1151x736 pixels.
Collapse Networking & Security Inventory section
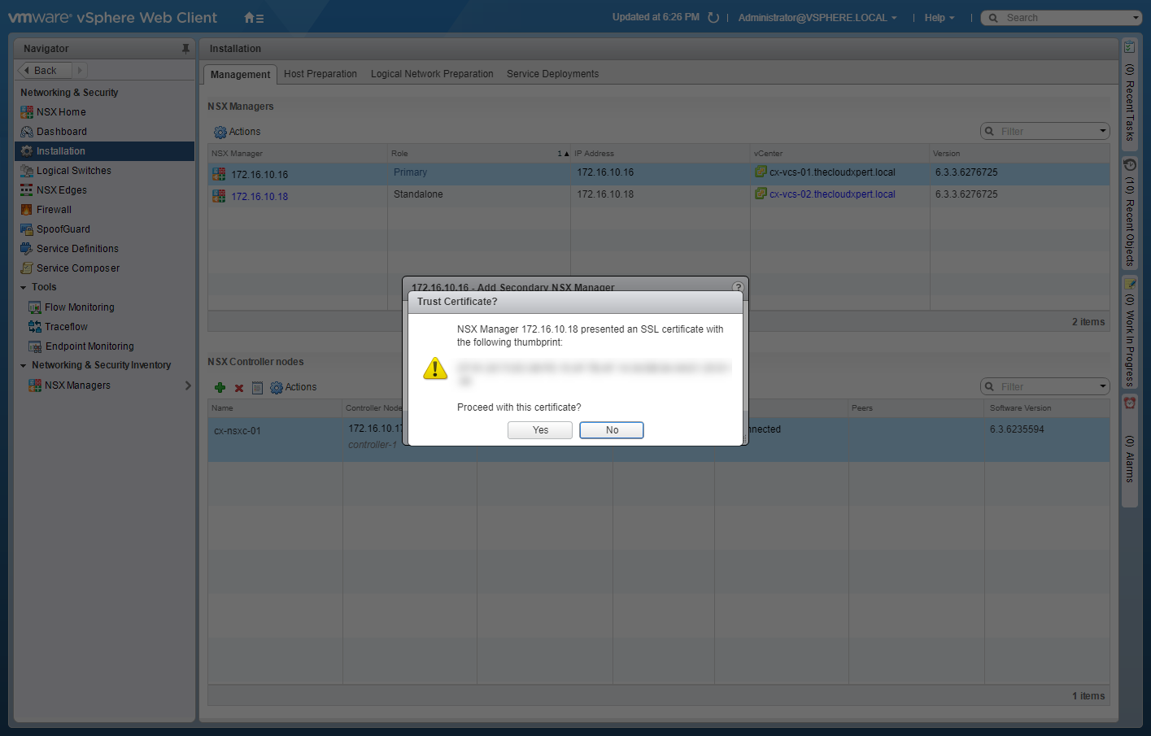click(24, 366)
